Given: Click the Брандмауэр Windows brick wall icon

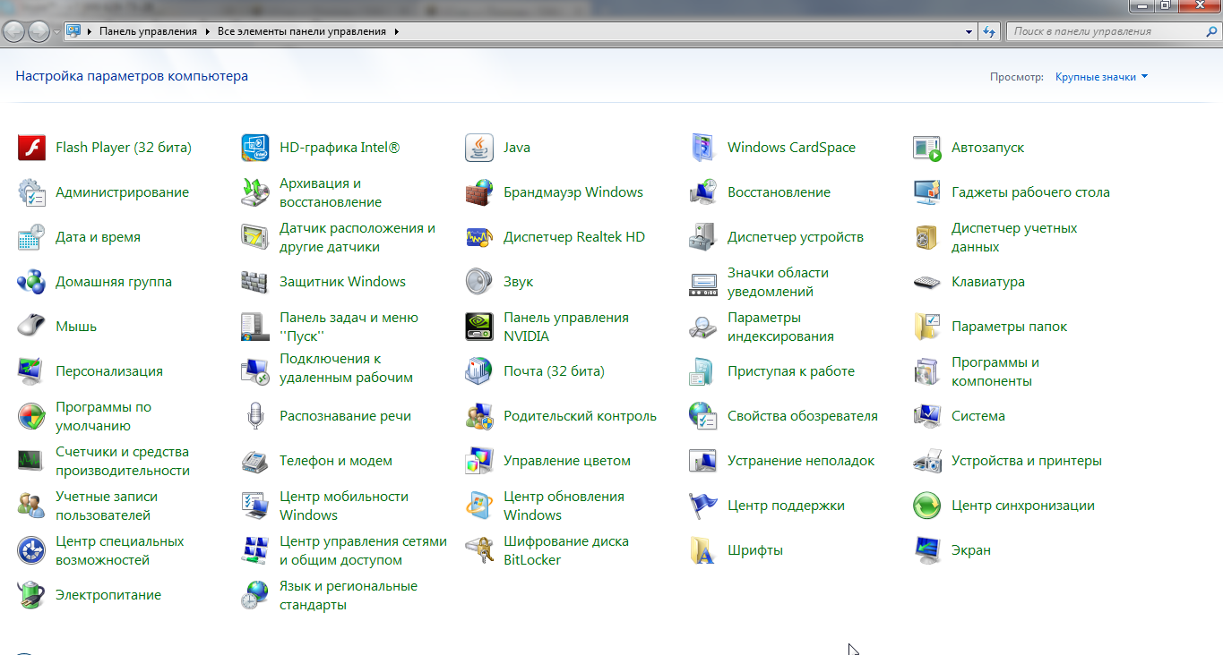Looking at the screenshot, I should point(479,192).
